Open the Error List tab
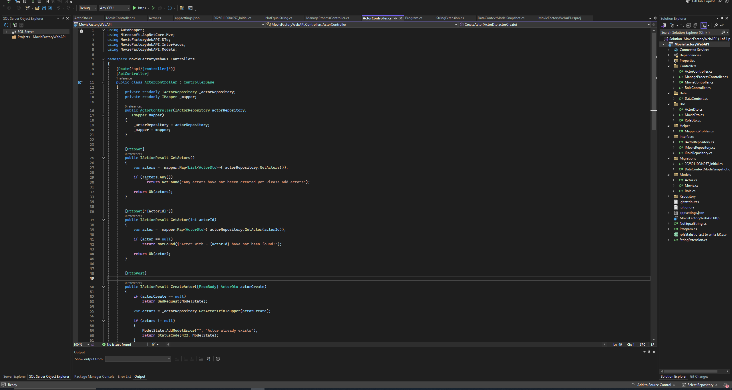Viewport: 732px width, 390px height. 124,377
